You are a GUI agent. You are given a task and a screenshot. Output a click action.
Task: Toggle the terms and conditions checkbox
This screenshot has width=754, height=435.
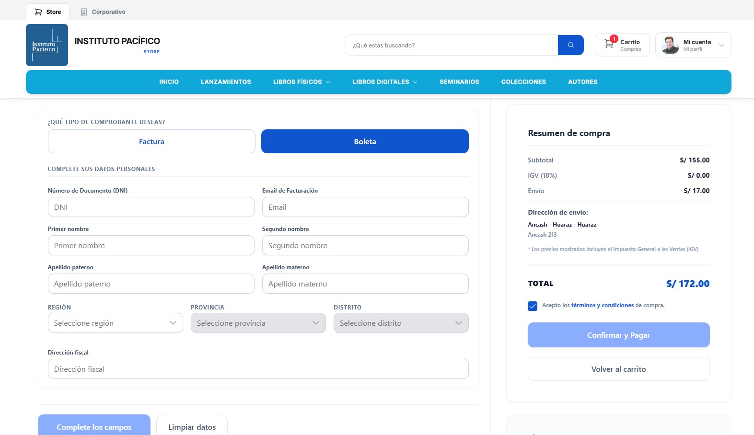[533, 306]
